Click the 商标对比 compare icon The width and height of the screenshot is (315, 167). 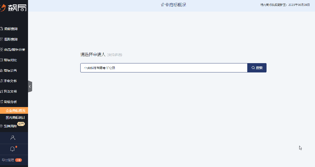1,60
